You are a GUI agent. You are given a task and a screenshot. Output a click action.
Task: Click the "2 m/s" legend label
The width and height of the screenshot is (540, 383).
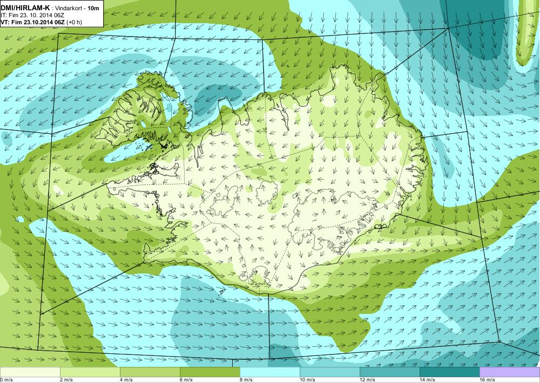click(66, 380)
